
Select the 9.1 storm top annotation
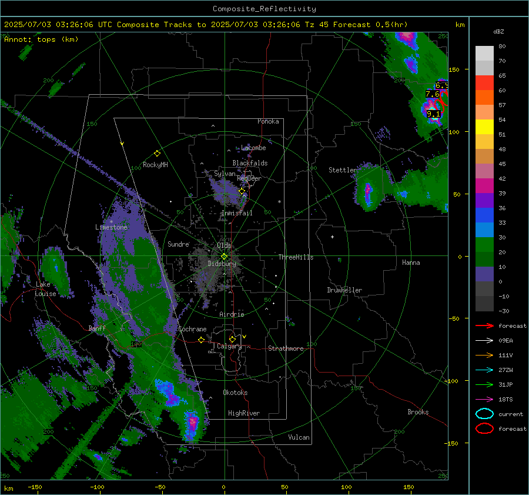point(434,114)
